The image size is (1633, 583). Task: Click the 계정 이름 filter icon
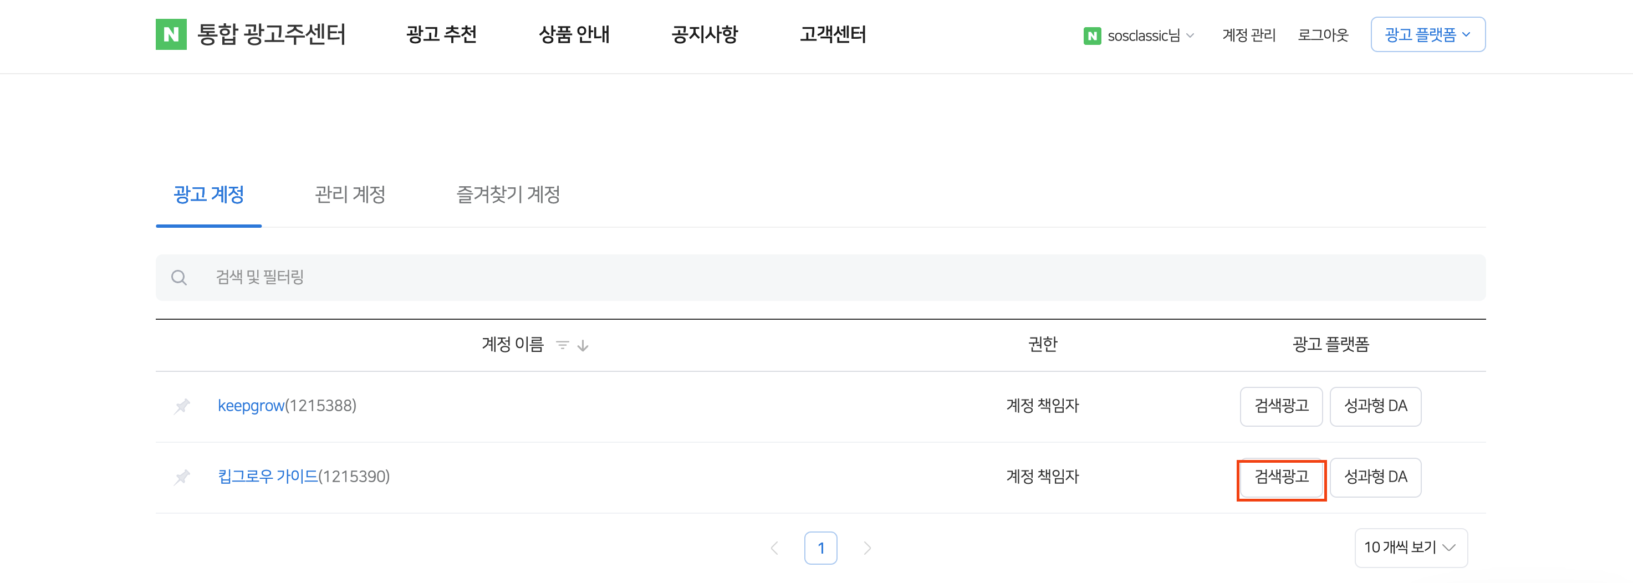[562, 345]
